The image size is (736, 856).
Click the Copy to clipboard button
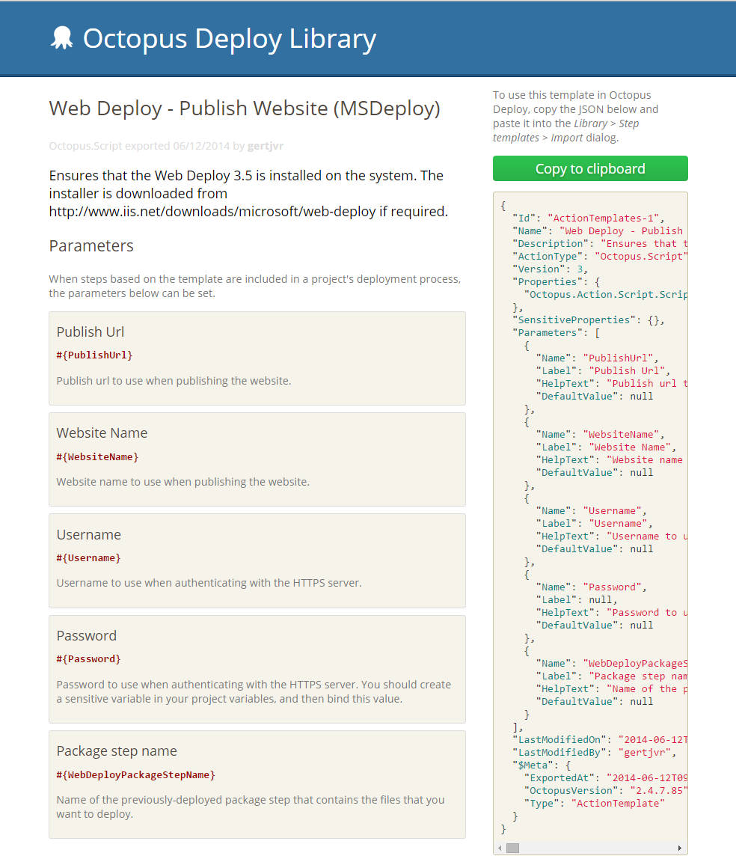pyautogui.click(x=589, y=168)
